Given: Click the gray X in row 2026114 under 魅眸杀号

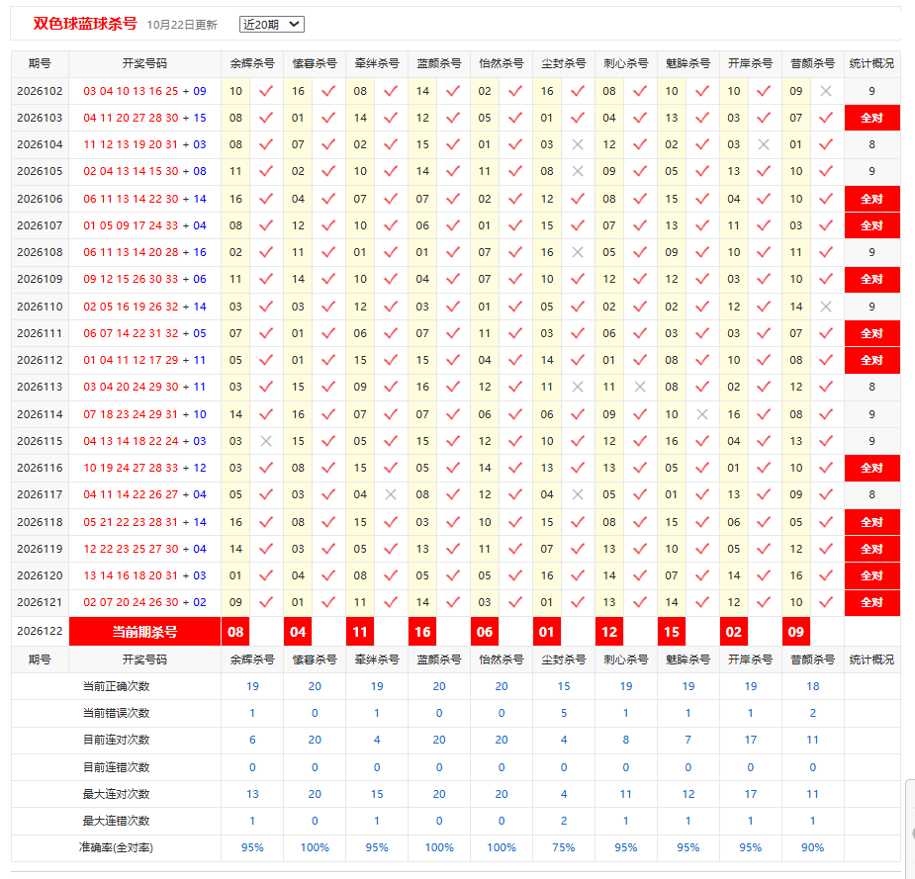Looking at the screenshot, I should tap(702, 414).
